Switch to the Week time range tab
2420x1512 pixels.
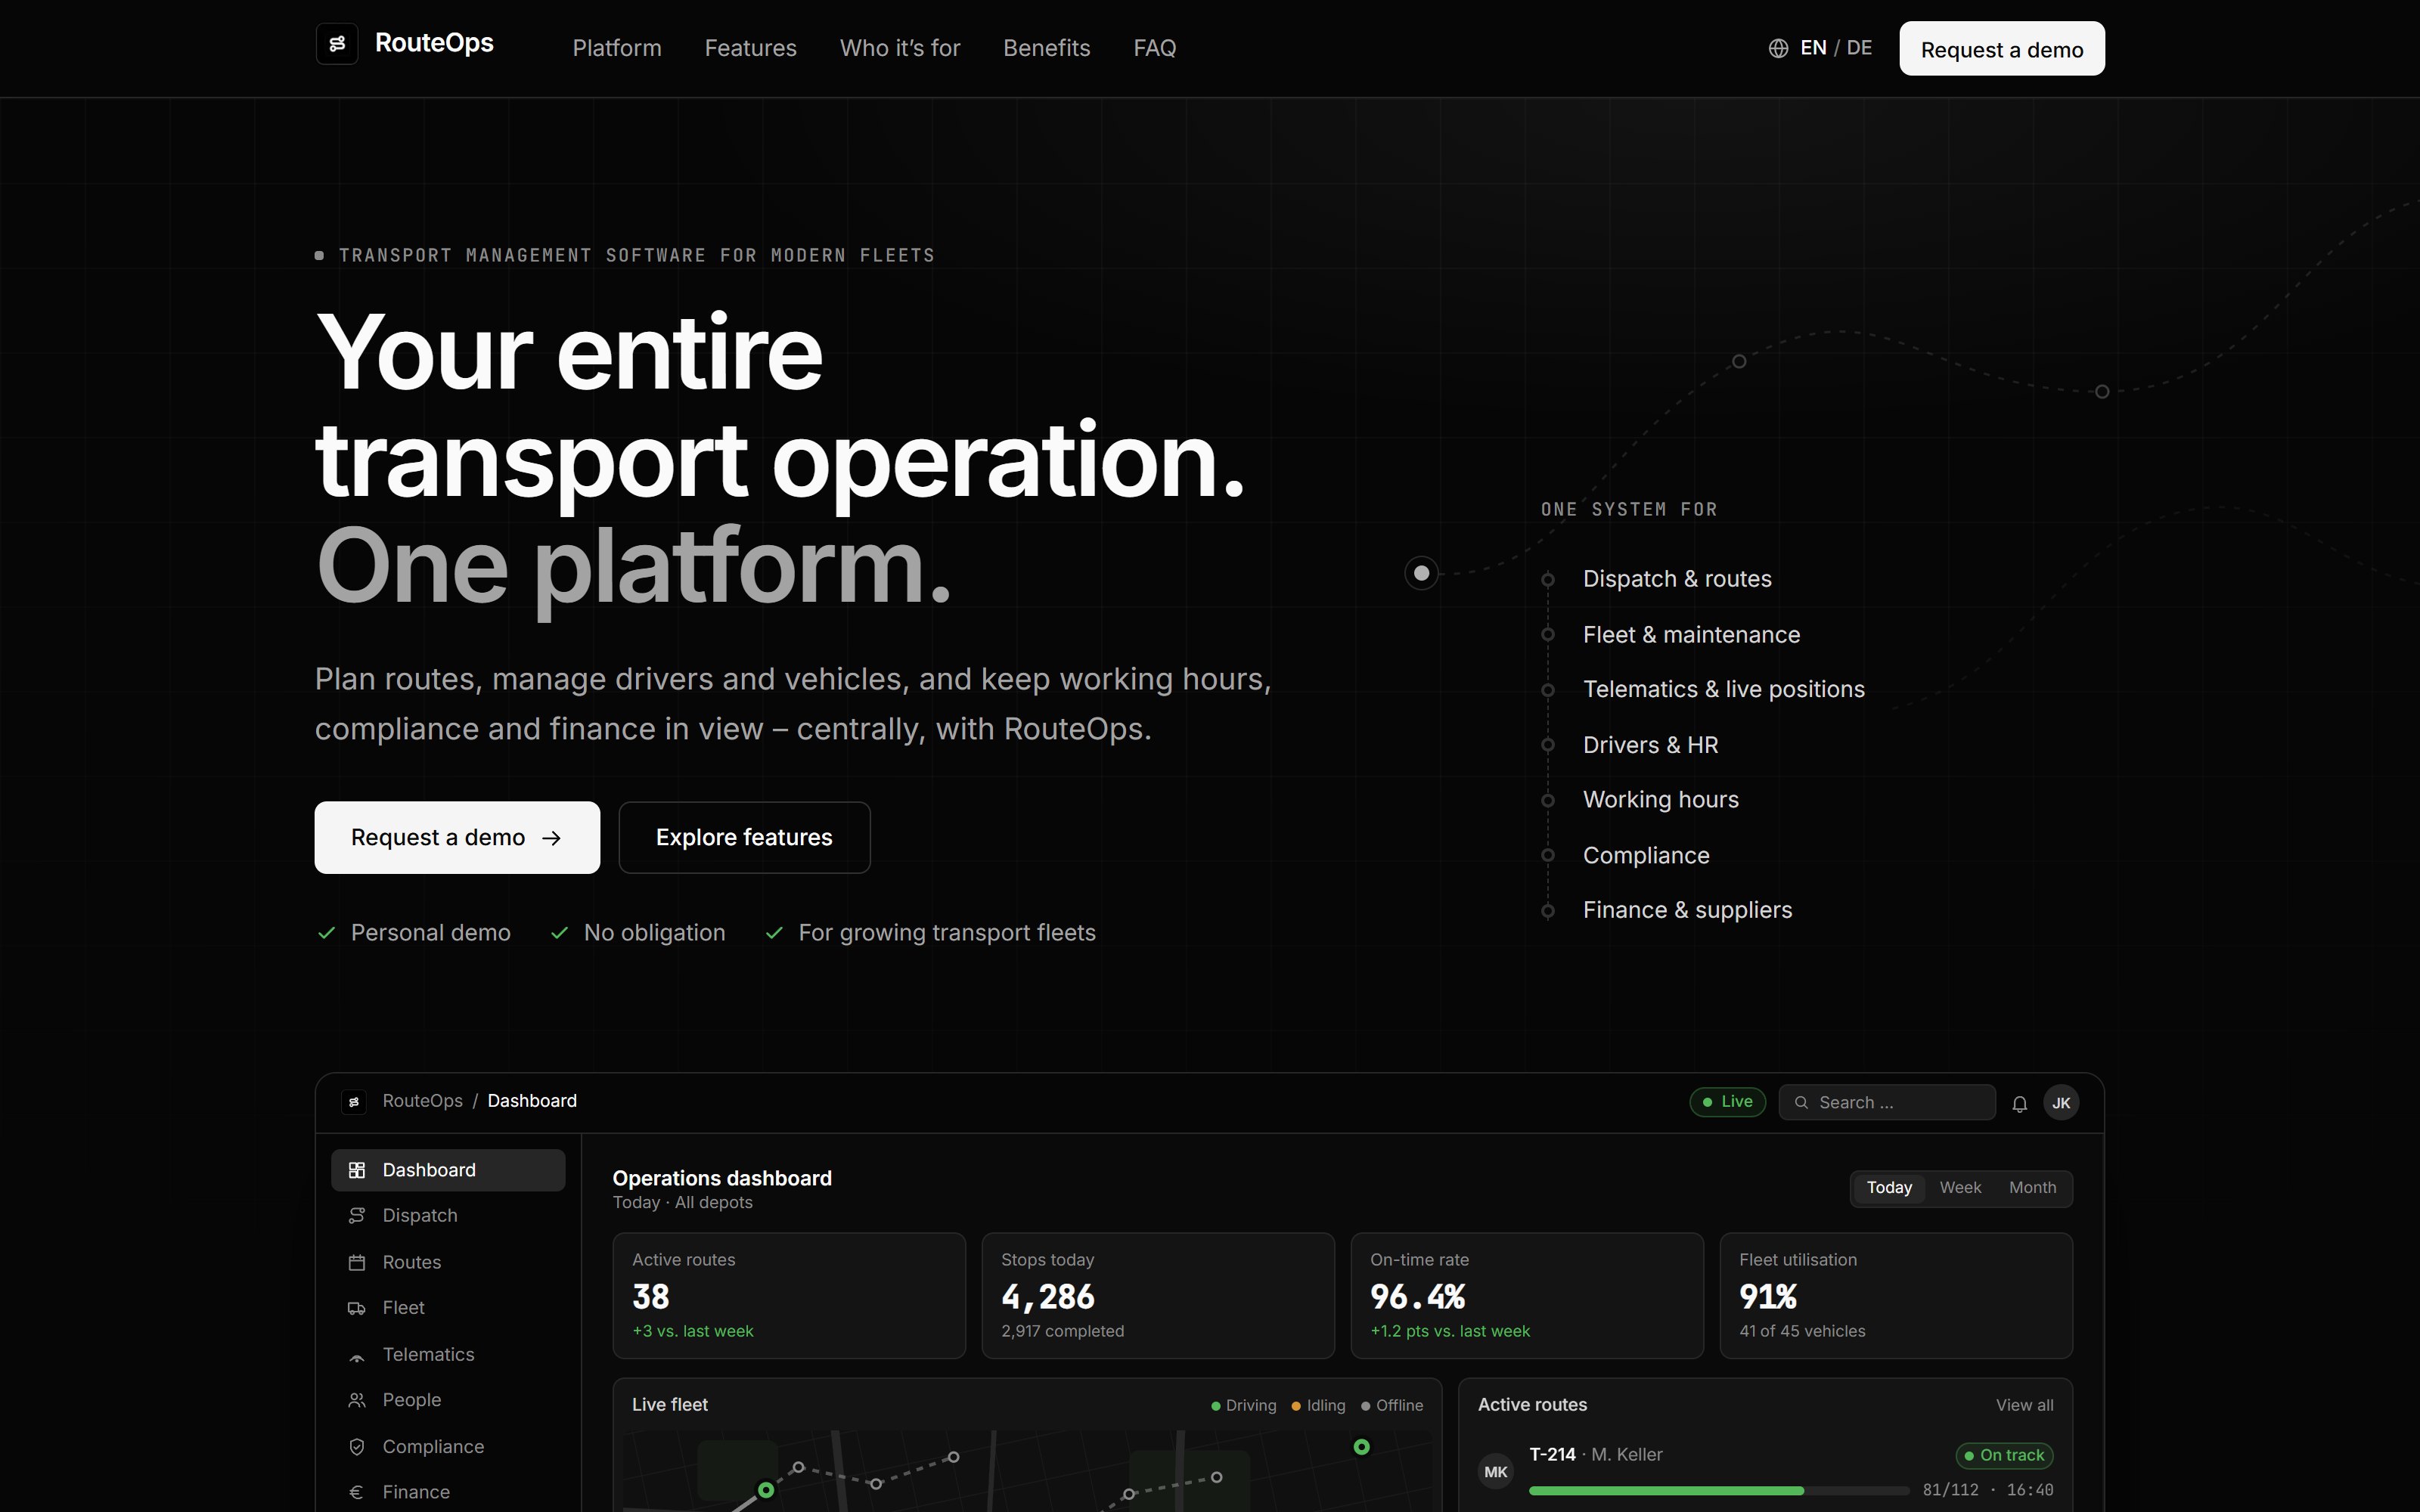(x=1960, y=1188)
